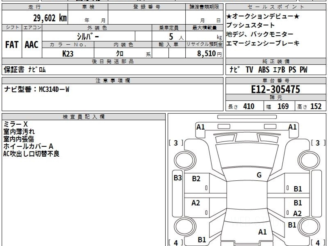Select the エマージェンシーブレーキ line
This screenshot has width=328, height=246.
click(x=263, y=43)
